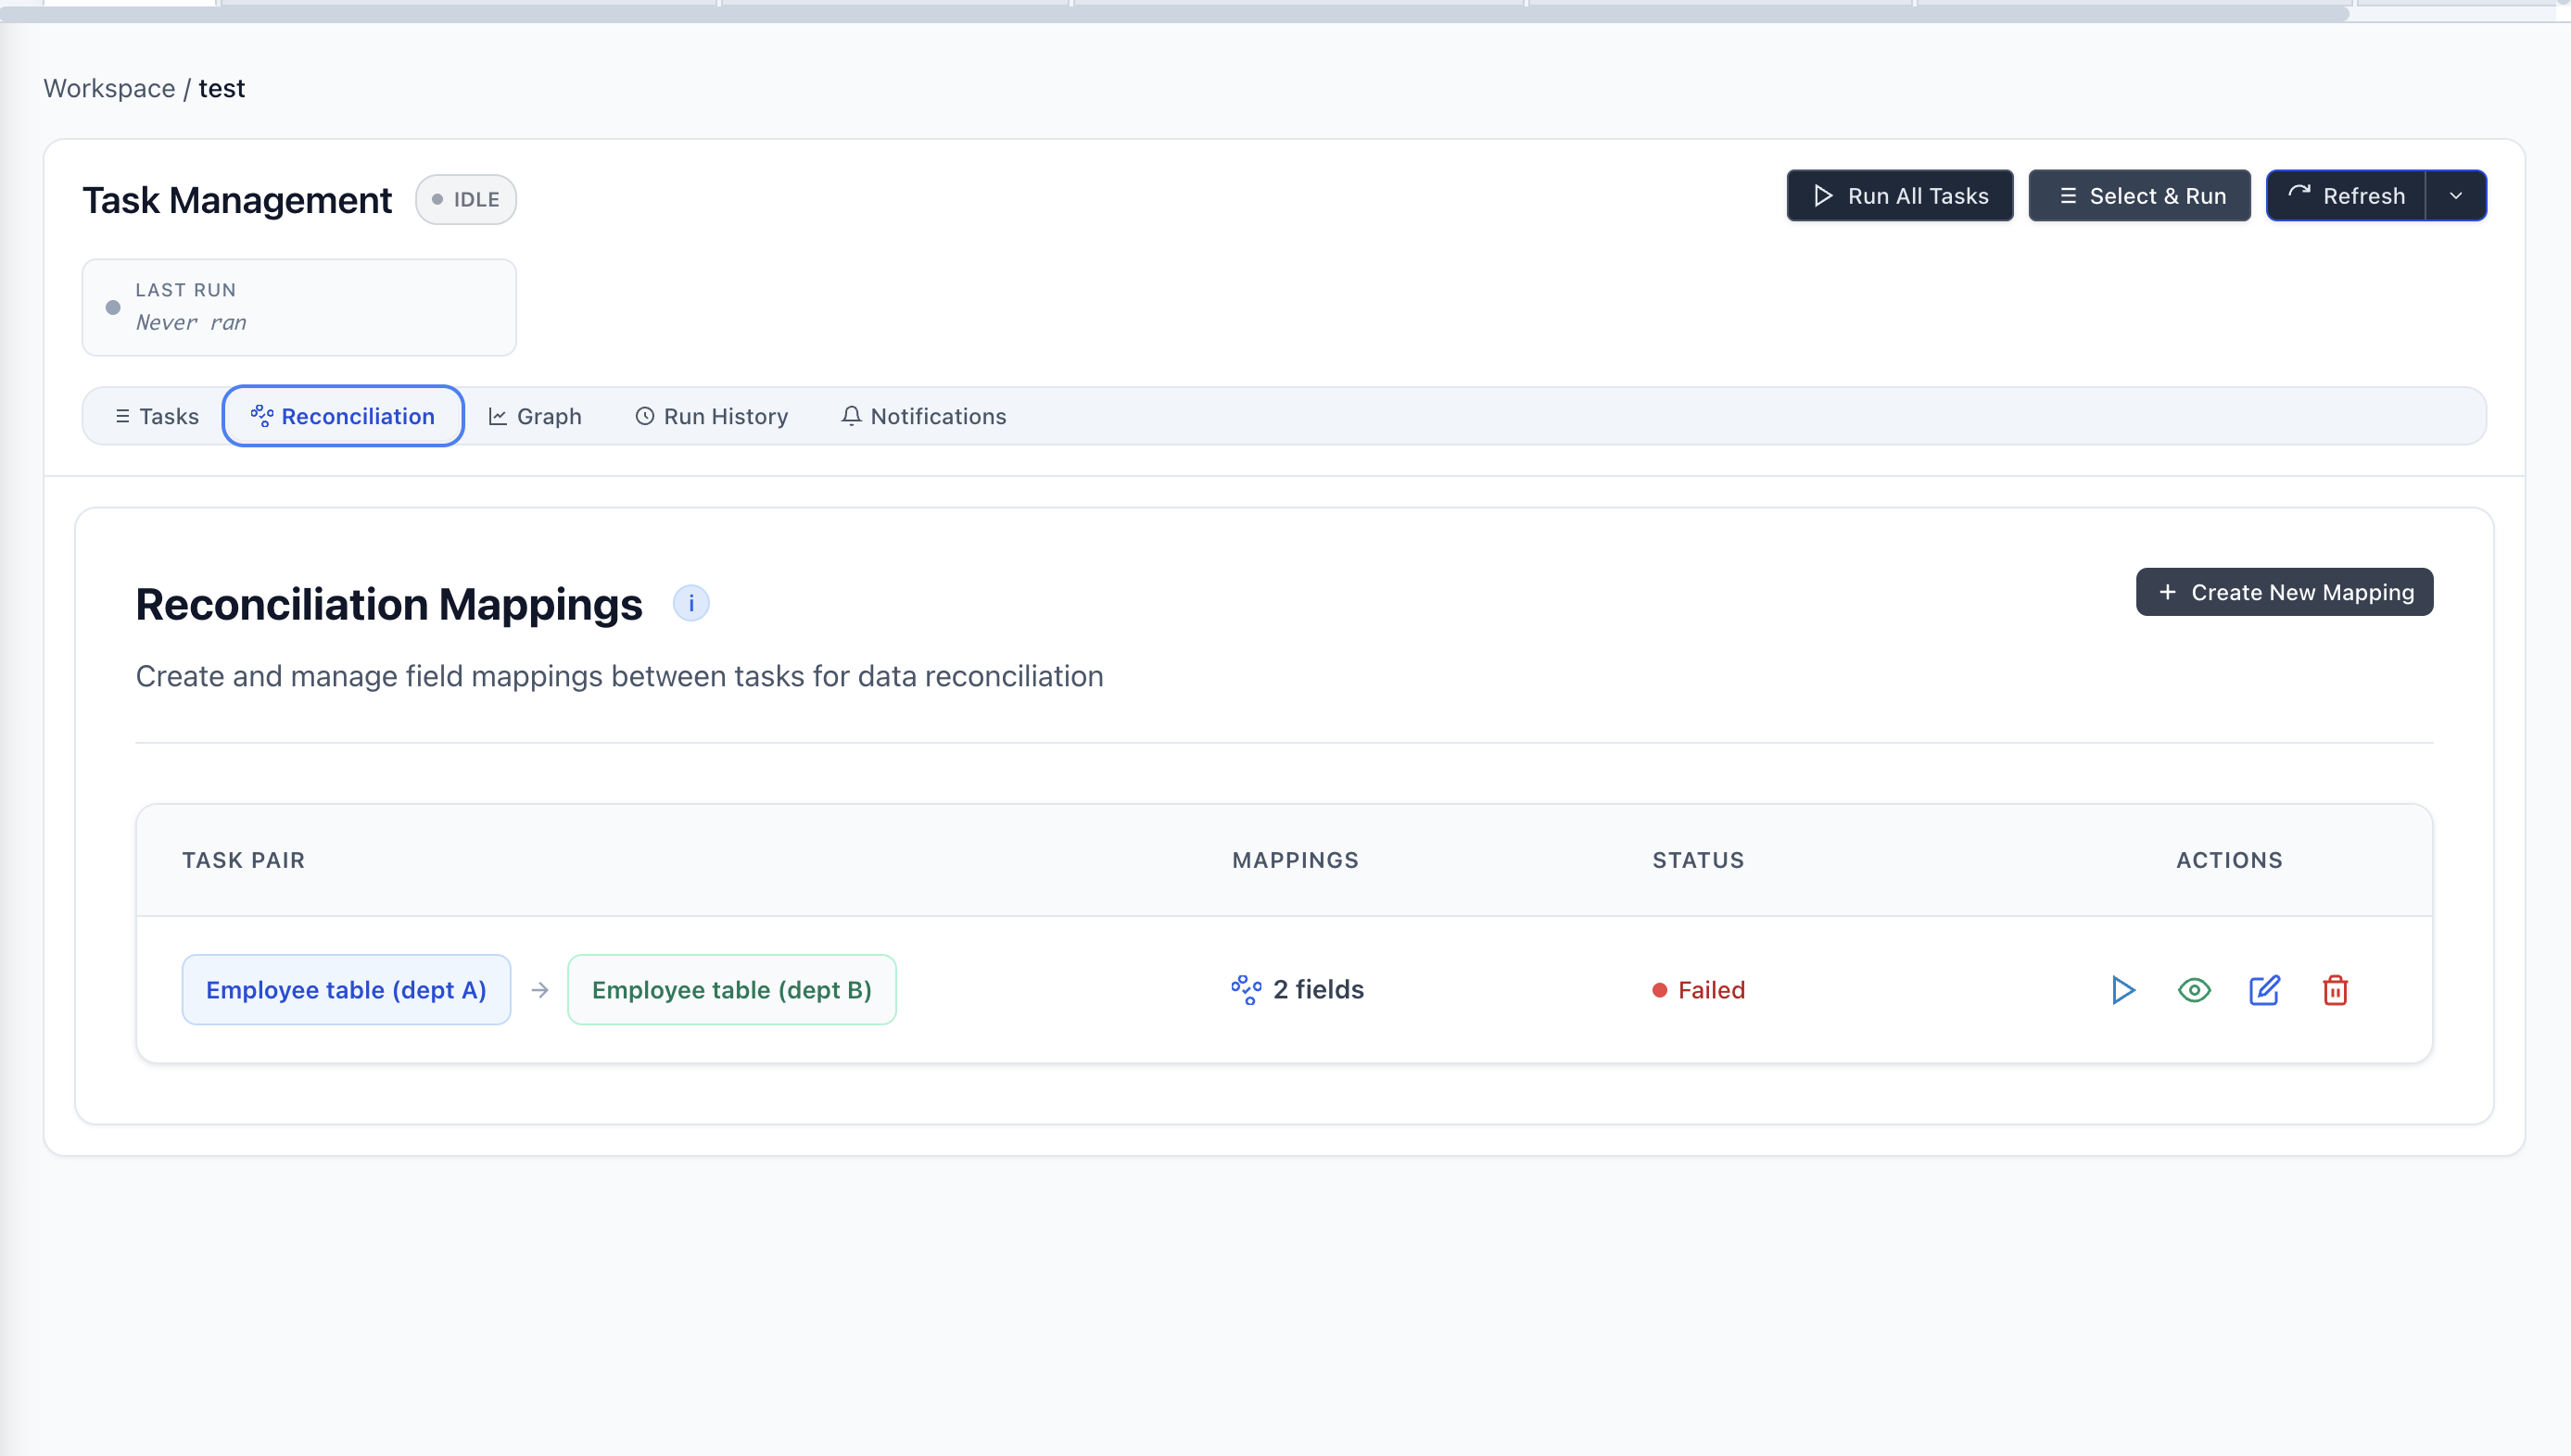Edit the Employee table mapping
The width and height of the screenshot is (2571, 1456).
(2264, 990)
